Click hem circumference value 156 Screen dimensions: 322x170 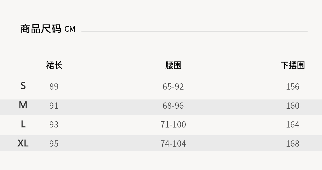[292, 87]
